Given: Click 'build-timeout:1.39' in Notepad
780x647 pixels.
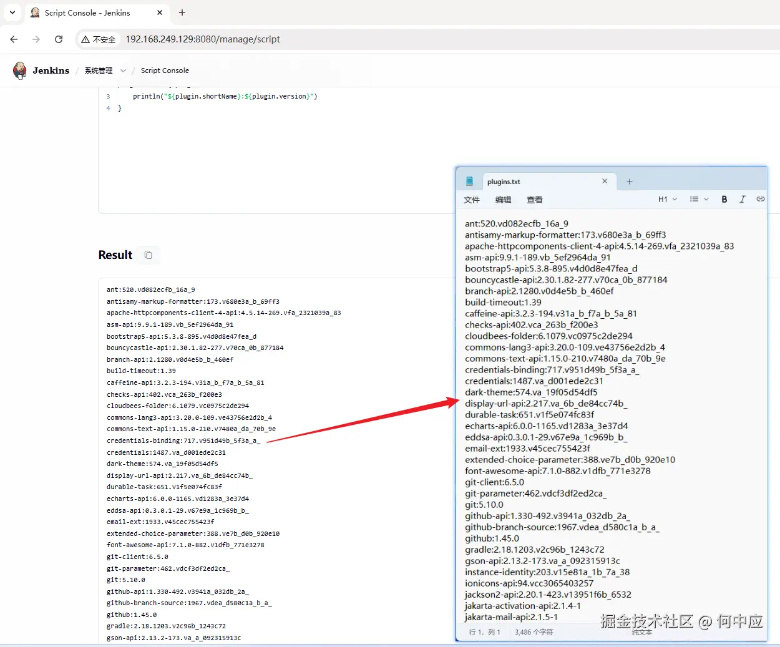Looking at the screenshot, I should point(503,302).
